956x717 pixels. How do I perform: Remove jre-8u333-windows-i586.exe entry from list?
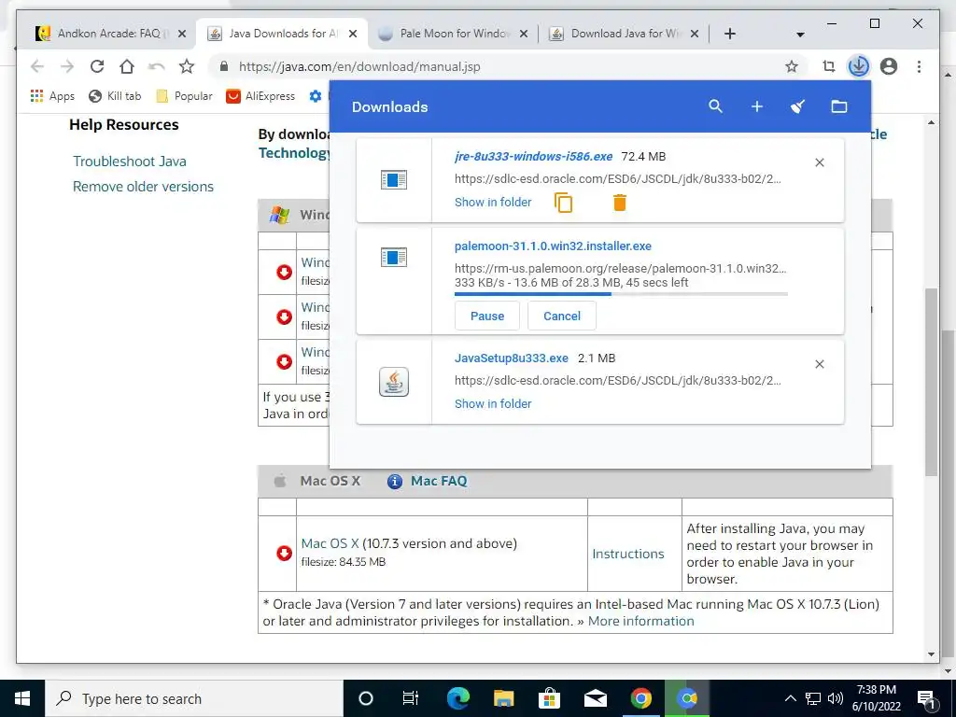820,162
